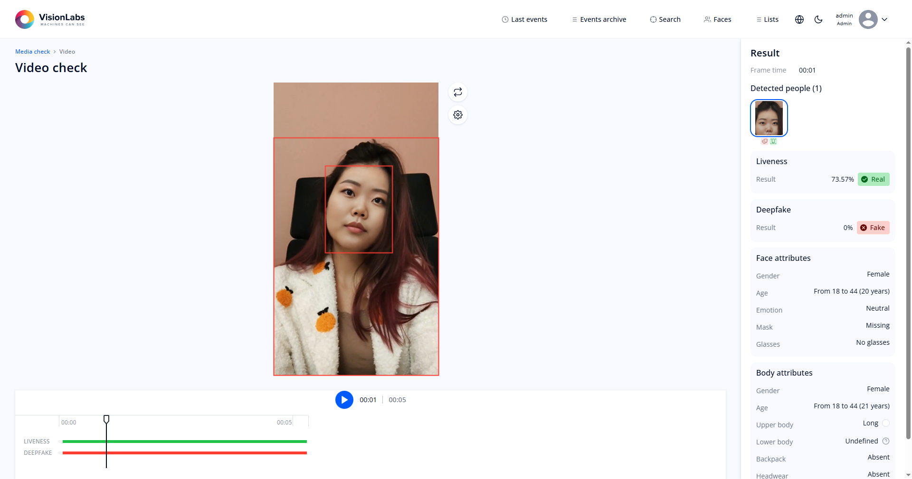Screen dimensions: 912x479
Task: Enable video looping with the repeat icon
Action: [x=457, y=92]
